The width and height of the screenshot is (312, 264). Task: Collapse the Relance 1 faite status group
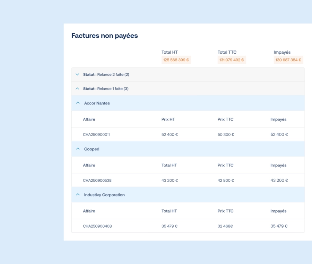click(x=77, y=89)
